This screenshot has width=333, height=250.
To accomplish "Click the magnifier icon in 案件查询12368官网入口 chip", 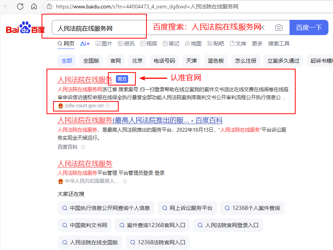I will 122,225.
